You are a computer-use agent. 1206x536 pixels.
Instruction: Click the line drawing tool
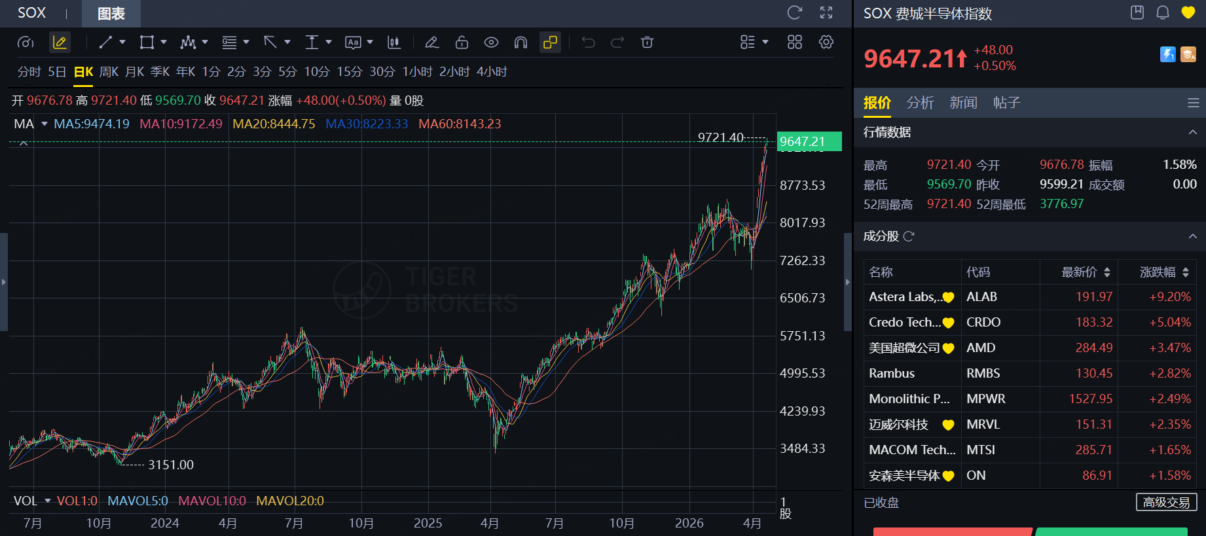[x=105, y=43]
